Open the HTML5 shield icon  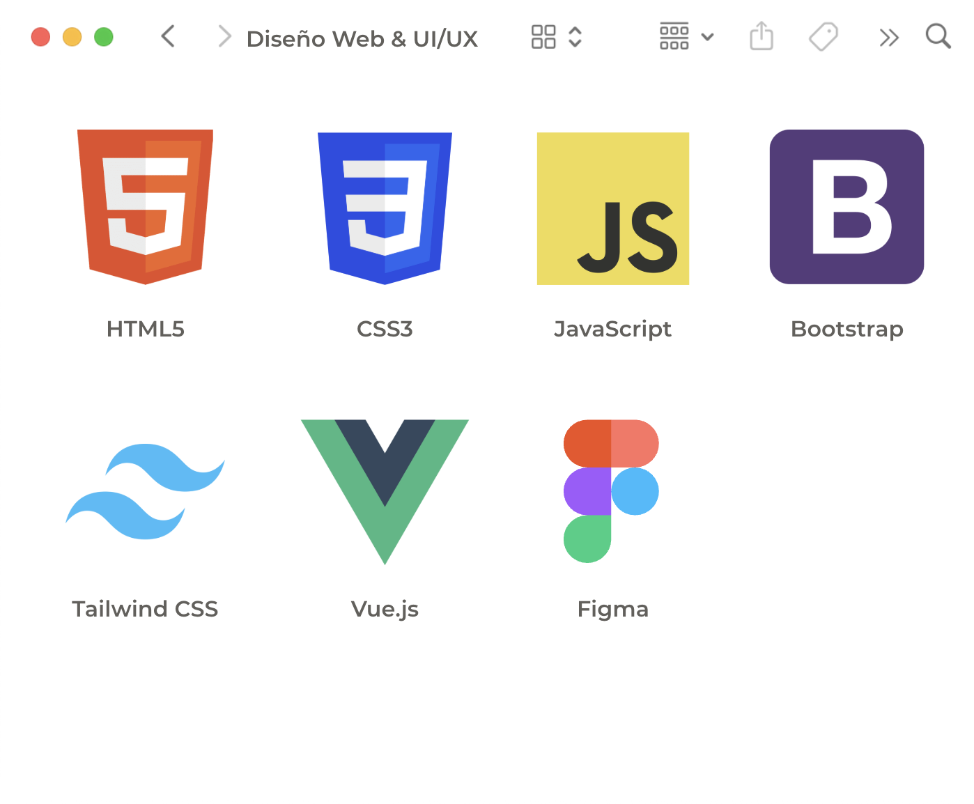click(145, 206)
